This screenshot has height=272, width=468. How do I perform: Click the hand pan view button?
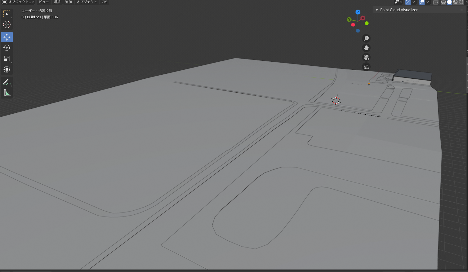tap(366, 48)
